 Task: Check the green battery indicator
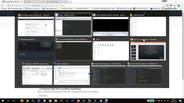click(152, 101)
